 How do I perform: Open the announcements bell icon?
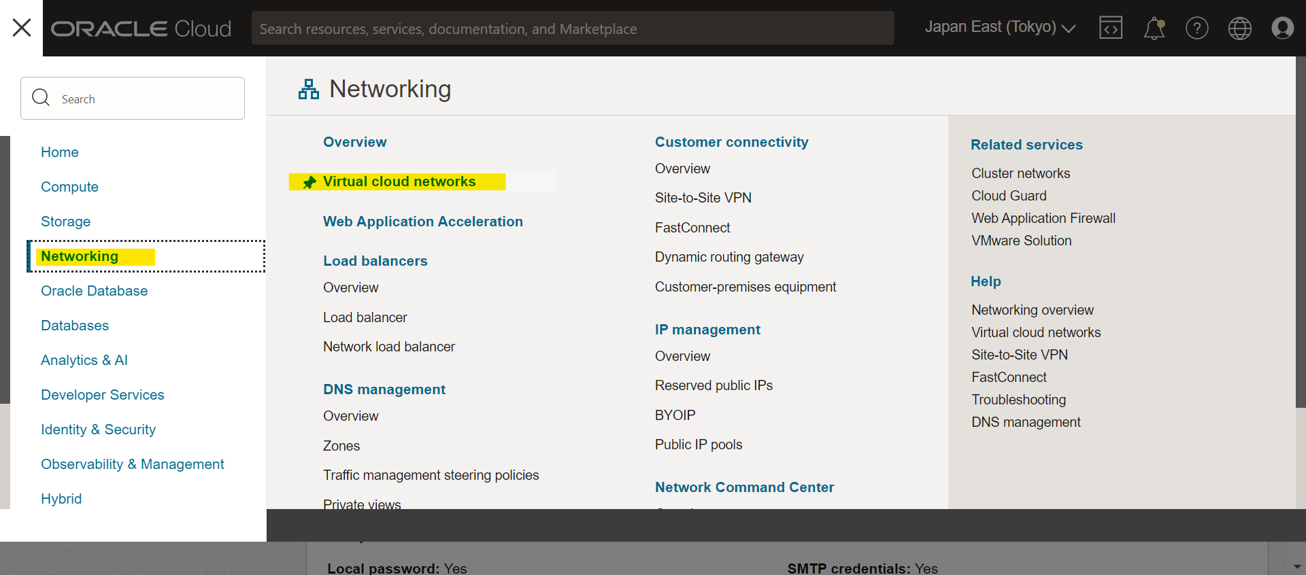point(1154,28)
